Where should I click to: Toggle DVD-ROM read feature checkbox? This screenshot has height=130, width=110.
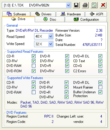pos(34,71)
